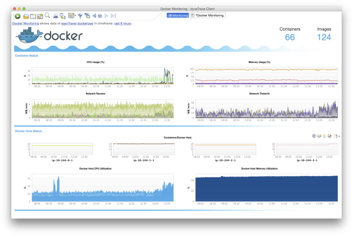Select the Network Transmit chart
The image size is (353, 236).
click(266, 108)
